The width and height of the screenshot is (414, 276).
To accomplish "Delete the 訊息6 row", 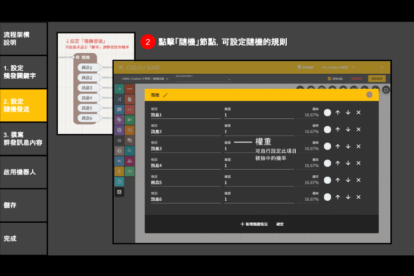I will point(358,197).
